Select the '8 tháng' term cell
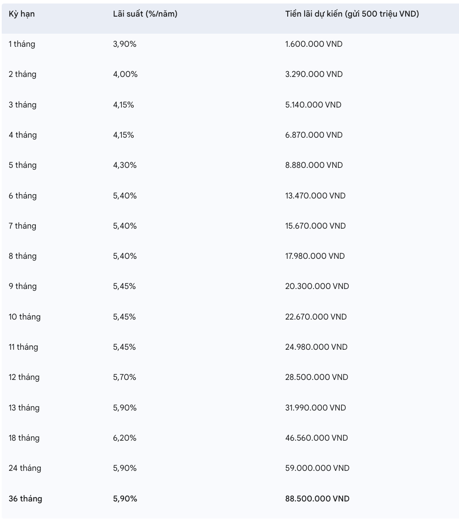459x522 pixels. (x=23, y=256)
